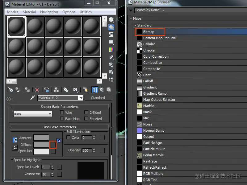Click the Specular Level spinner arrows
The image size is (247, 185).
(52, 167)
